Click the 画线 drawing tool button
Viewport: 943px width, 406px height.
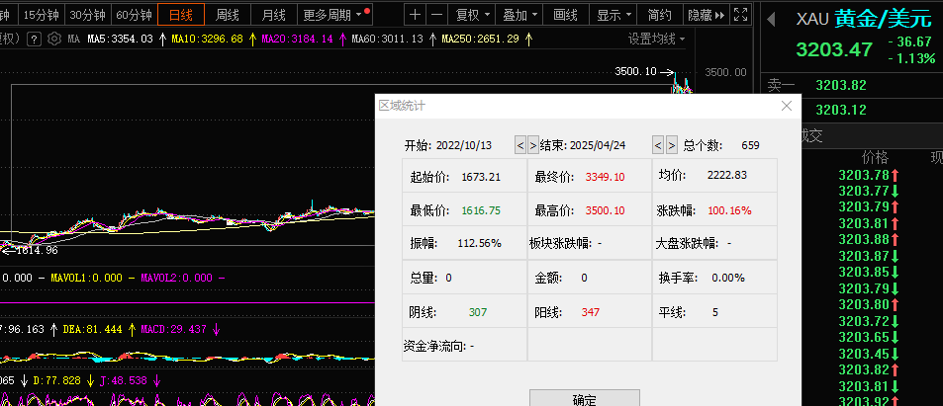[565, 15]
